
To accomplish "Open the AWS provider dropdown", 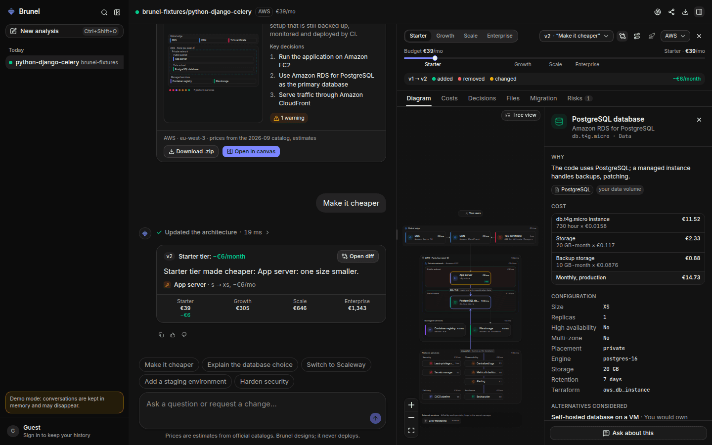I will [675, 36].
